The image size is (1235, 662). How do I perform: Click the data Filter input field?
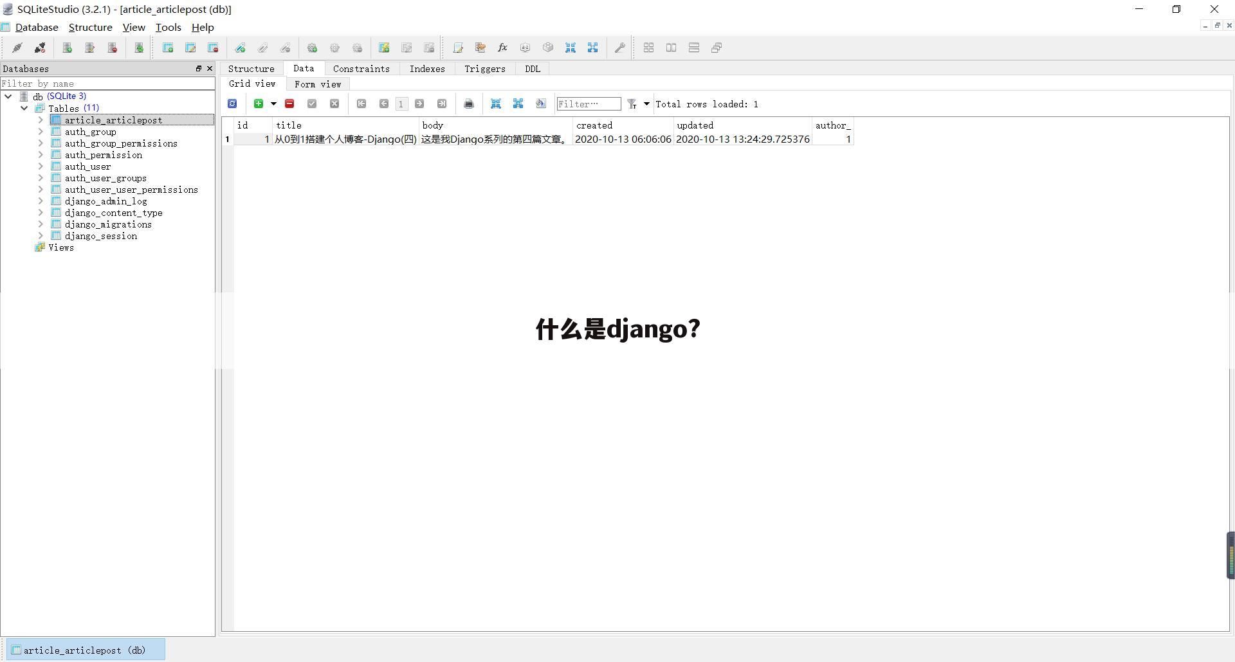coord(589,103)
